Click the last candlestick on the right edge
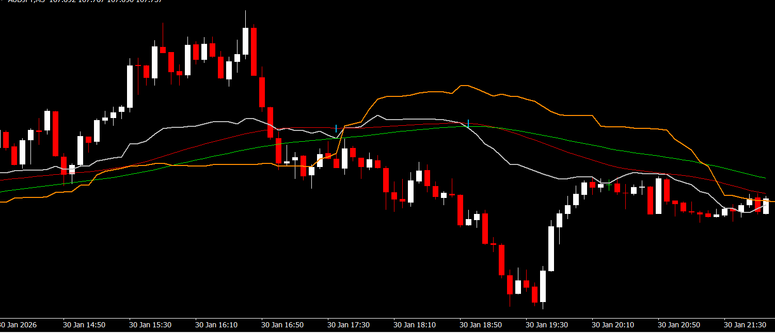Image resolution: width=775 pixels, height=333 pixels. [766, 206]
